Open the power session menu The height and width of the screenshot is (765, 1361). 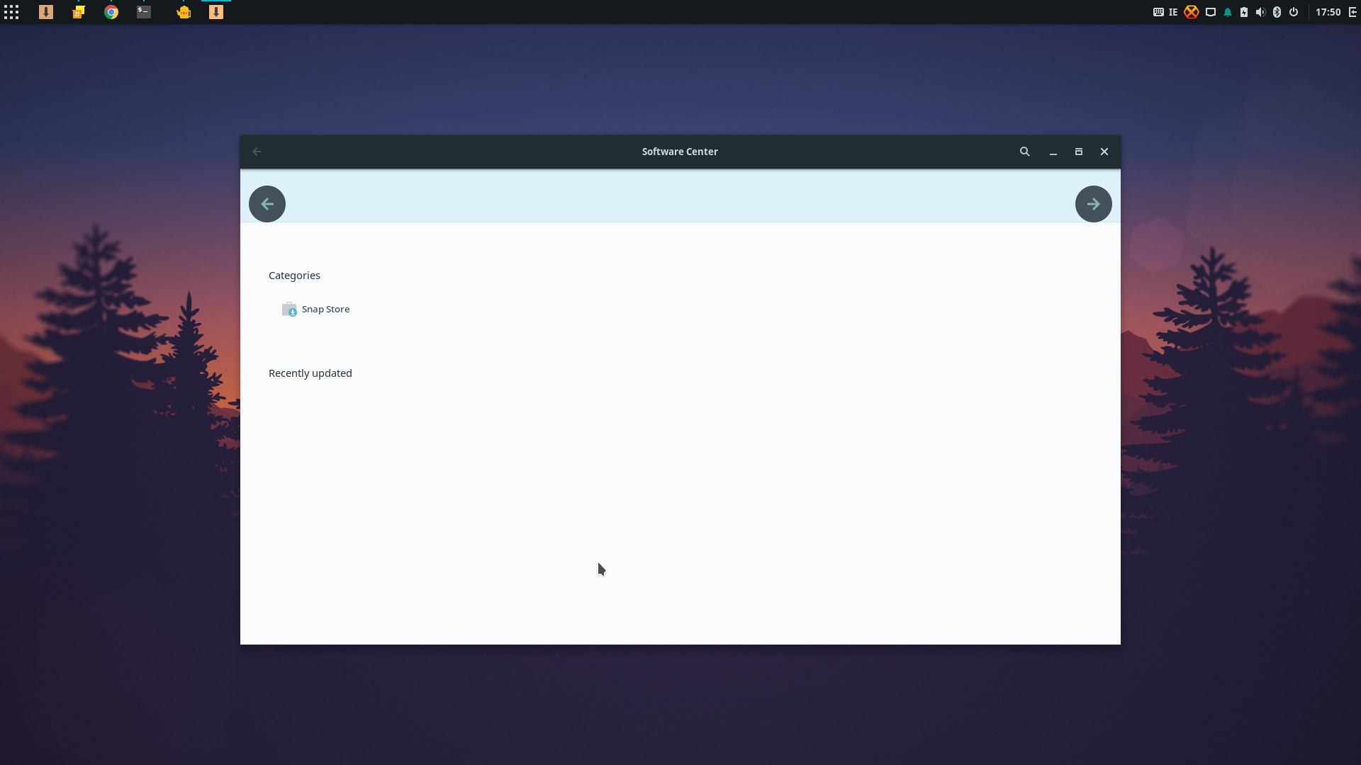point(1294,12)
